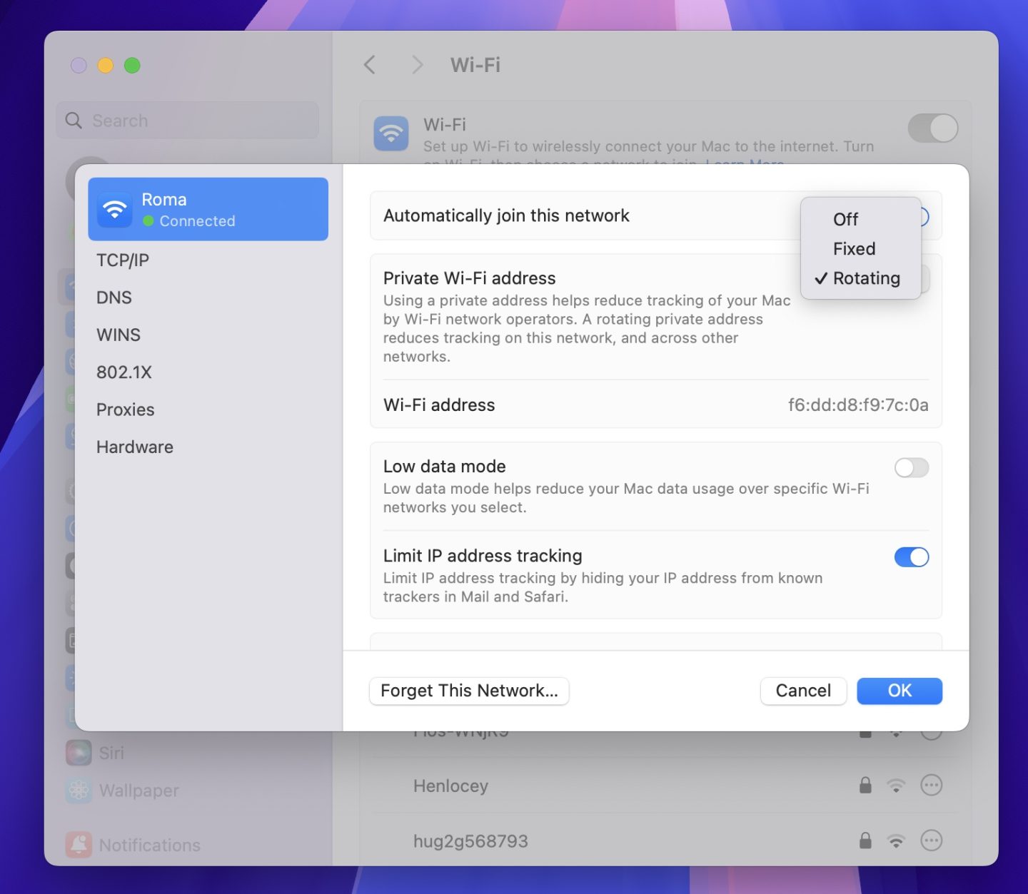Click the Roma Wi-Fi network icon
The width and height of the screenshot is (1028, 894).
point(114,210)
